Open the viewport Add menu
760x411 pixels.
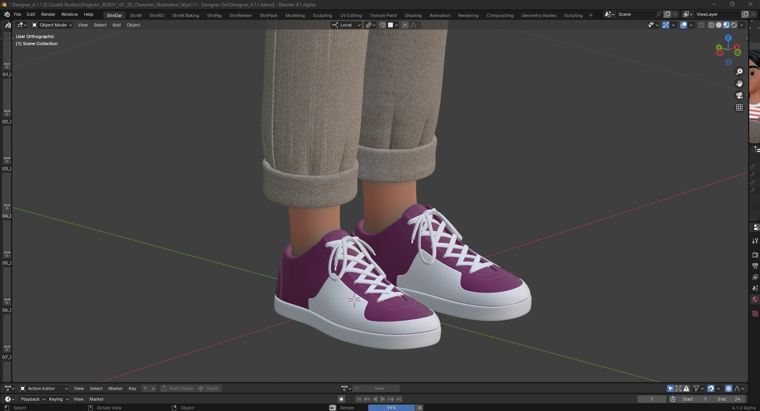point(116,25)
